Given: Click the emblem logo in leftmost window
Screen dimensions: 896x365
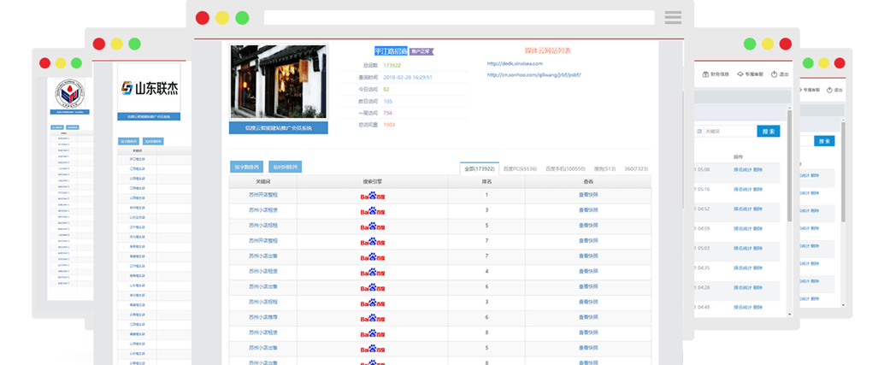Looking at the screenshot, I should (69, 92).
